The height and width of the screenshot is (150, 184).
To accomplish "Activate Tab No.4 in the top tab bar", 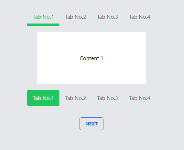I will [140, 17].
